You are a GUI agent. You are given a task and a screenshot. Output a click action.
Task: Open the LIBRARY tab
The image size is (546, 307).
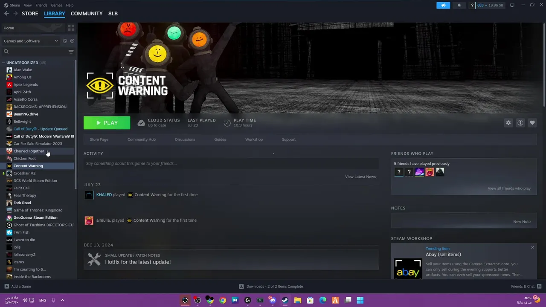[55, 14]
